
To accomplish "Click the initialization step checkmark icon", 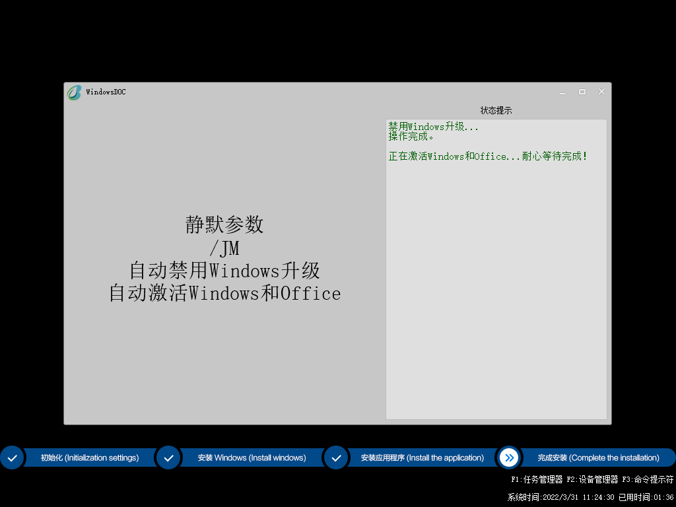I will (12, 458).
